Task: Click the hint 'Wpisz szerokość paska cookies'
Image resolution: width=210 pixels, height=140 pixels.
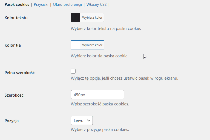Action: (100, 104)
